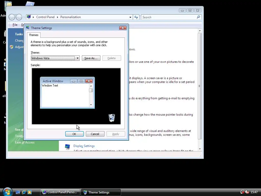Select the Themes tab

point(34,35)
